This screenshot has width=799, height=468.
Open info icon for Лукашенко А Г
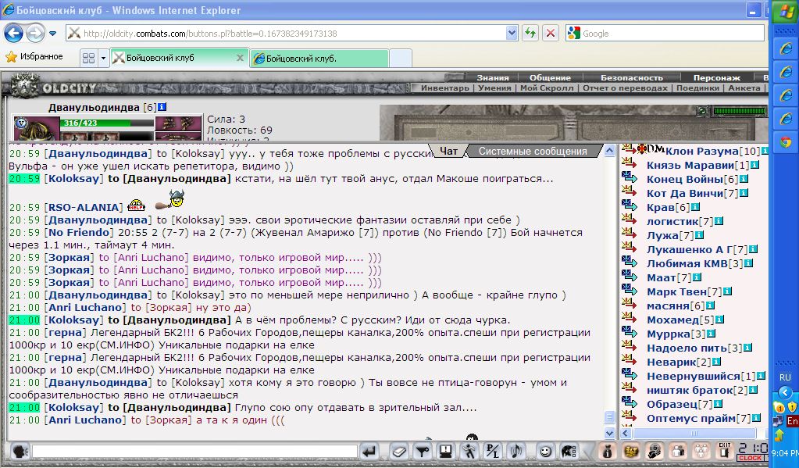pyautogui.click(x=753, y=249)
